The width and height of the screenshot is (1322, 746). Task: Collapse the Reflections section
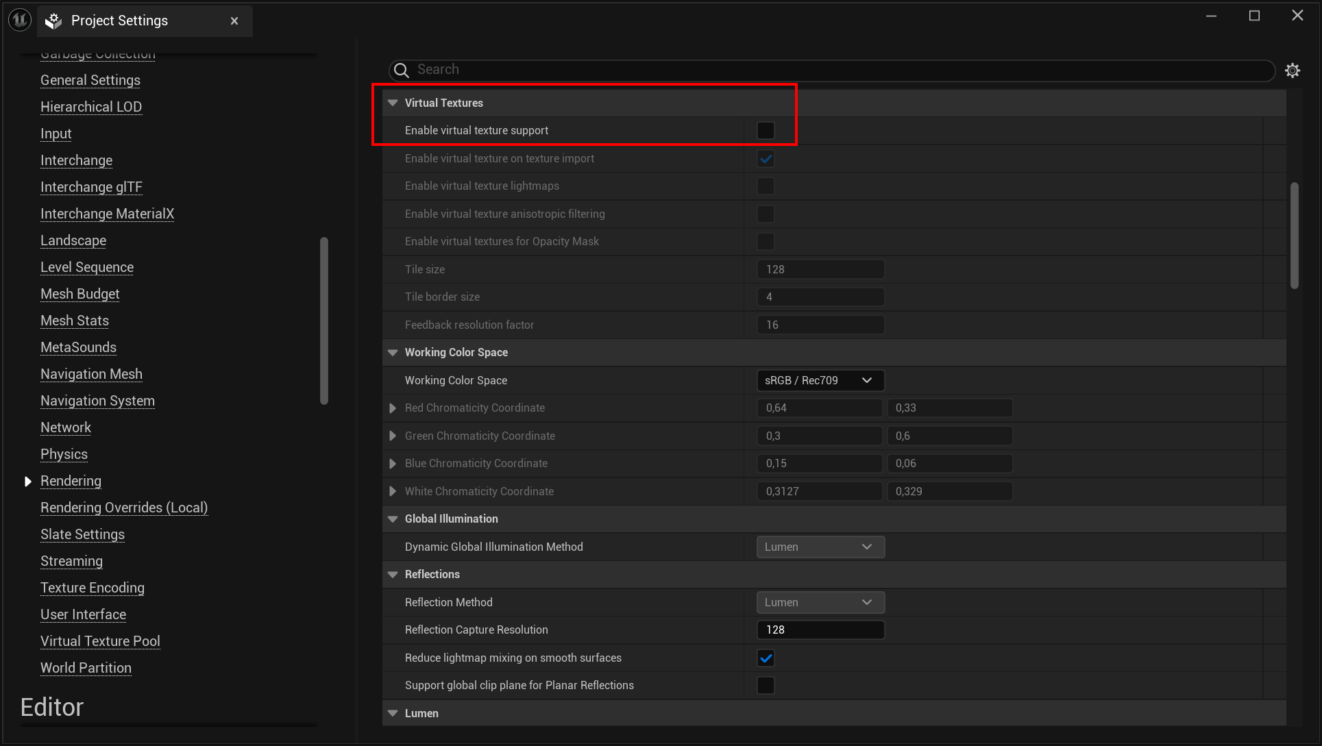(392, 574)
